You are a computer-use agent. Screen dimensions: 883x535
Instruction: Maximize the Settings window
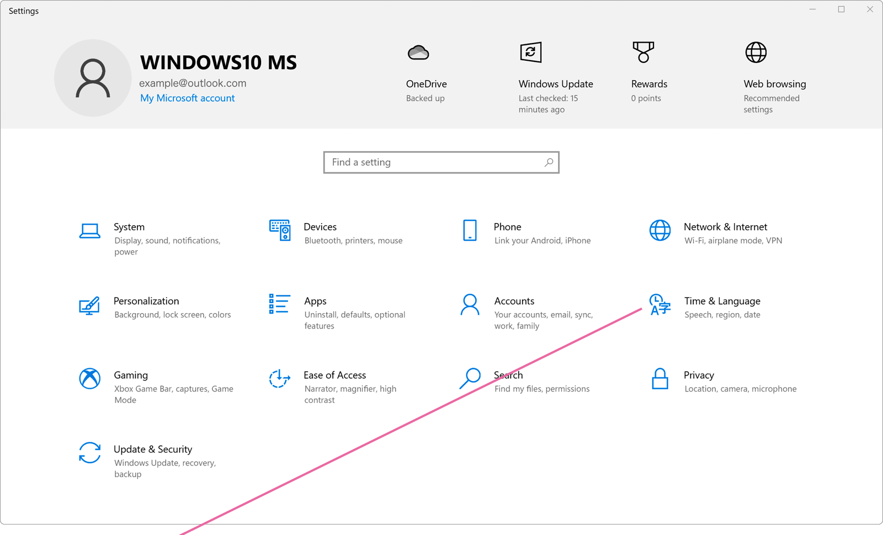click(841, 9)
